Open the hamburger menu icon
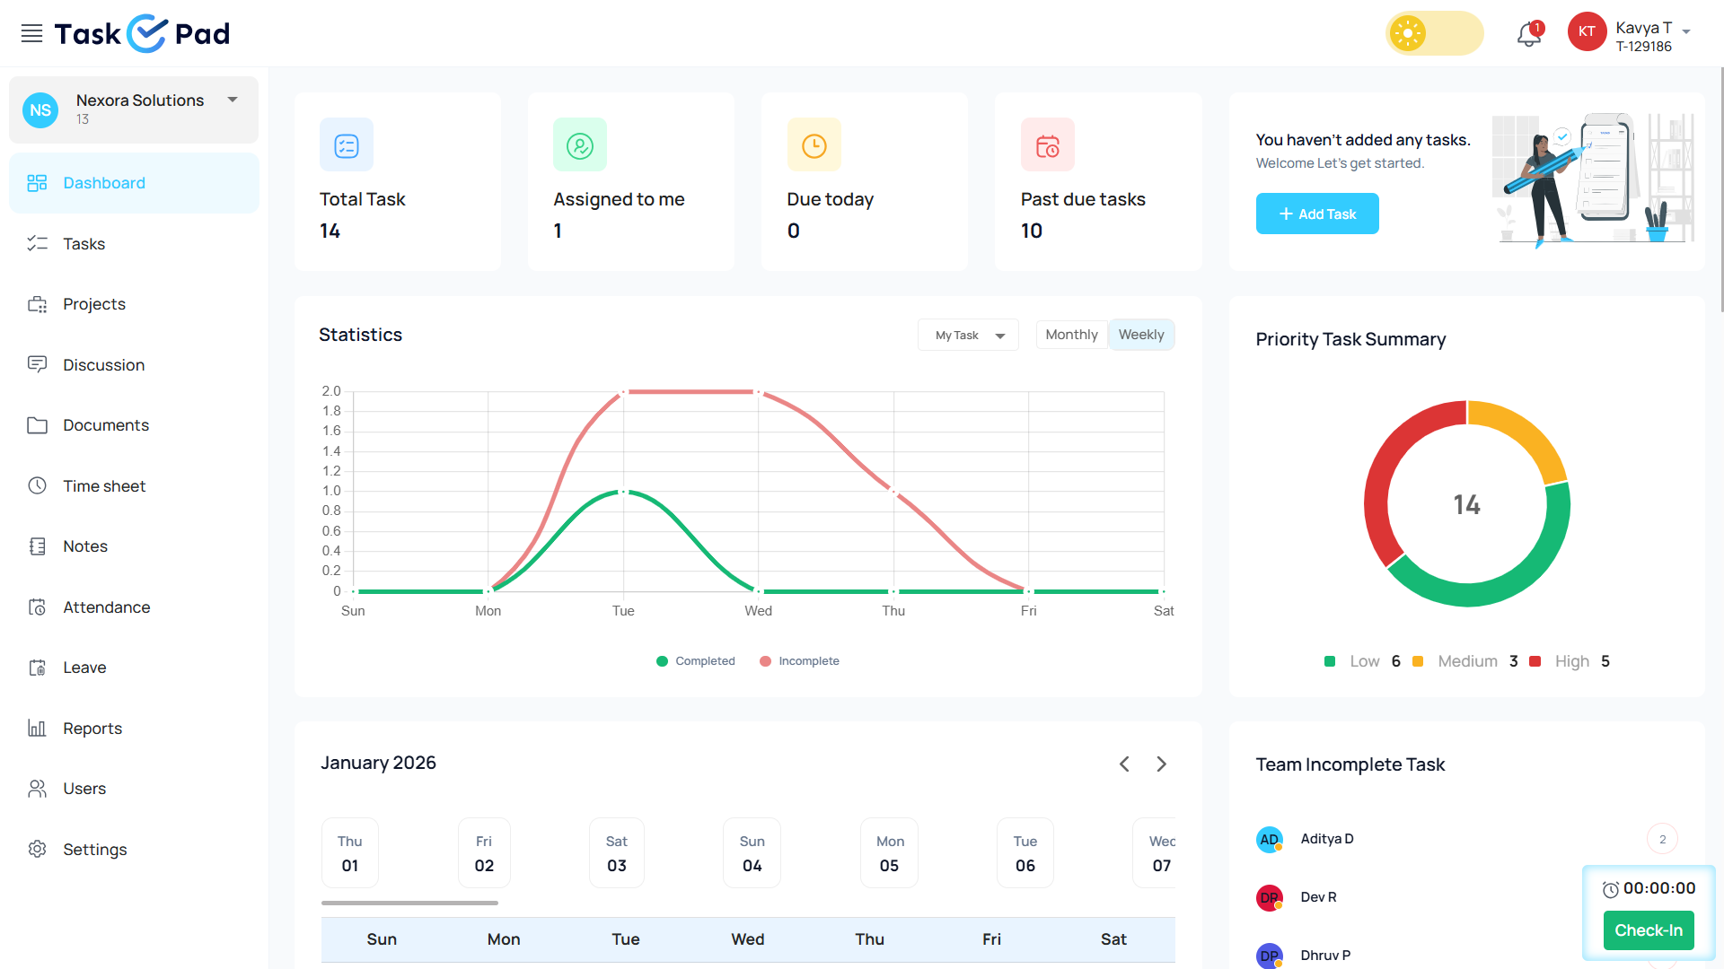The image size is (1724, 969). tap(31, 34)
